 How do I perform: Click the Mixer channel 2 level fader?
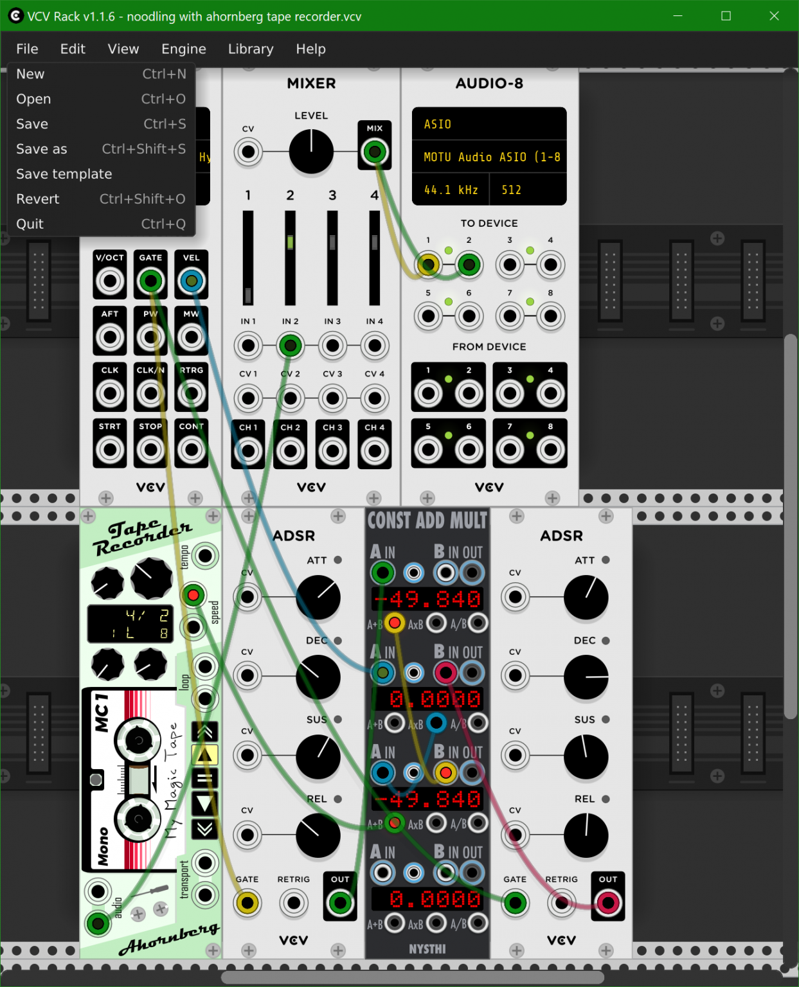(290, 258)
